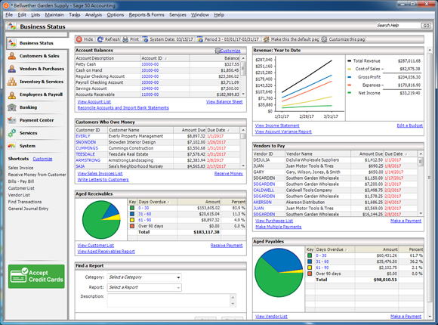This screenshot has height=325, width=438.
Task: Open Vendors & Purchases navigation icon
Action: click(x=12, y=69)
